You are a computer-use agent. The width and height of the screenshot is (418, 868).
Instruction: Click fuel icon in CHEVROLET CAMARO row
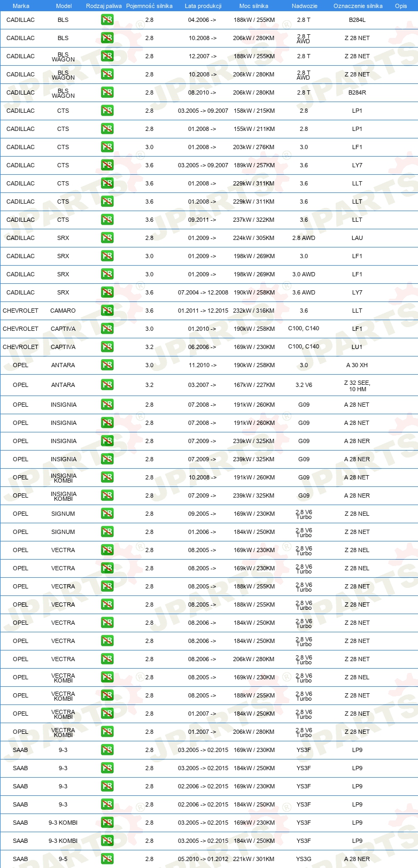point(107,311)
